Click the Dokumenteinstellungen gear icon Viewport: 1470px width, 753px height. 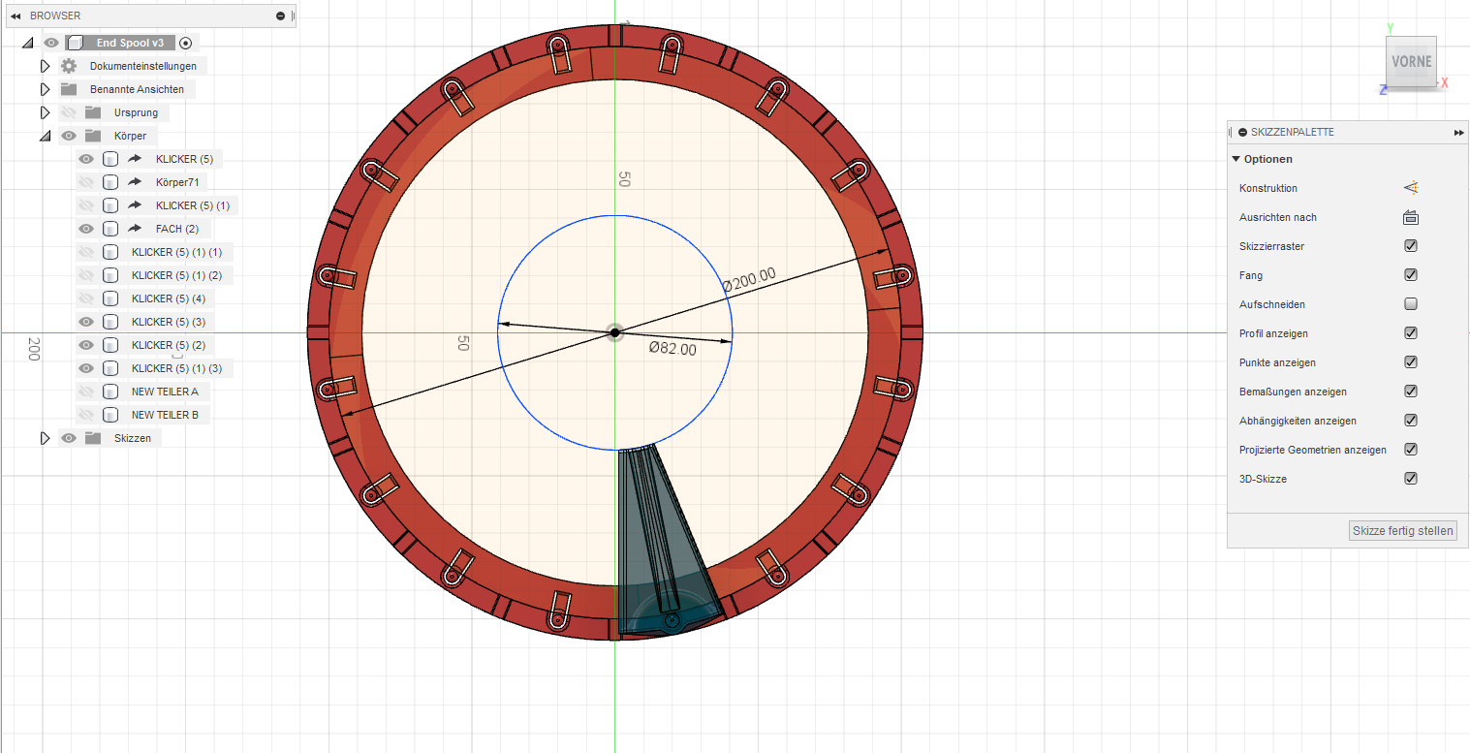tap(69, 66)
